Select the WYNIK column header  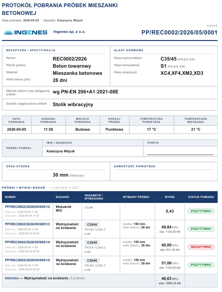pos(170,197)
